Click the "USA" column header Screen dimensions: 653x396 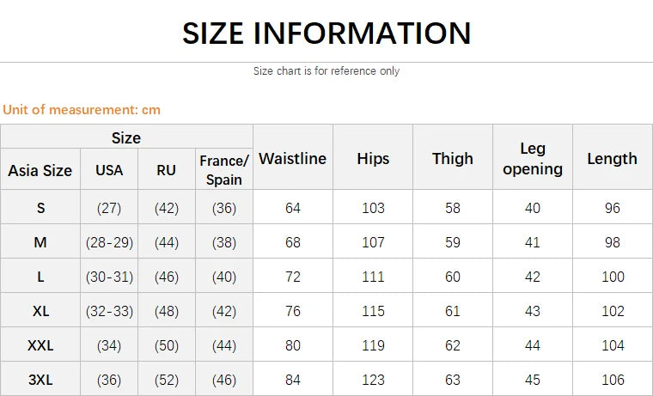coord(109,170)
